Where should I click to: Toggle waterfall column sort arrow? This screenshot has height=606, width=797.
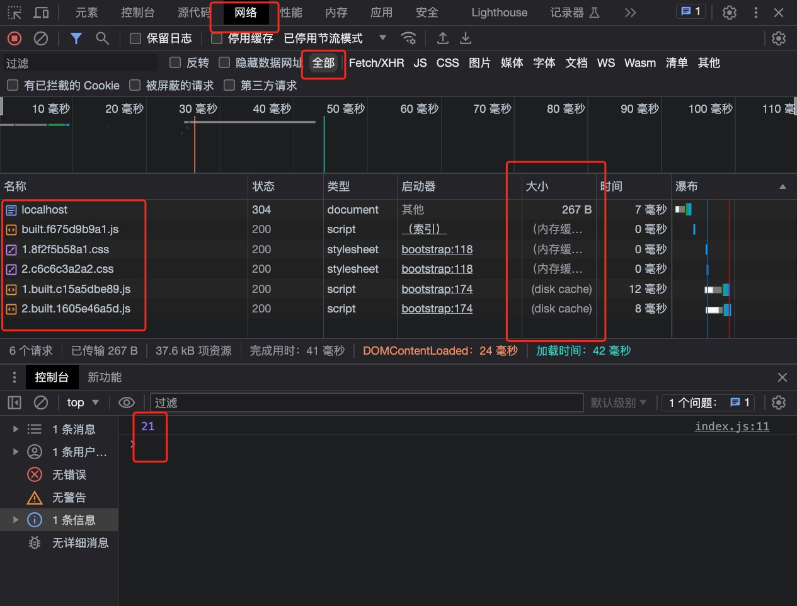point(783,186)
